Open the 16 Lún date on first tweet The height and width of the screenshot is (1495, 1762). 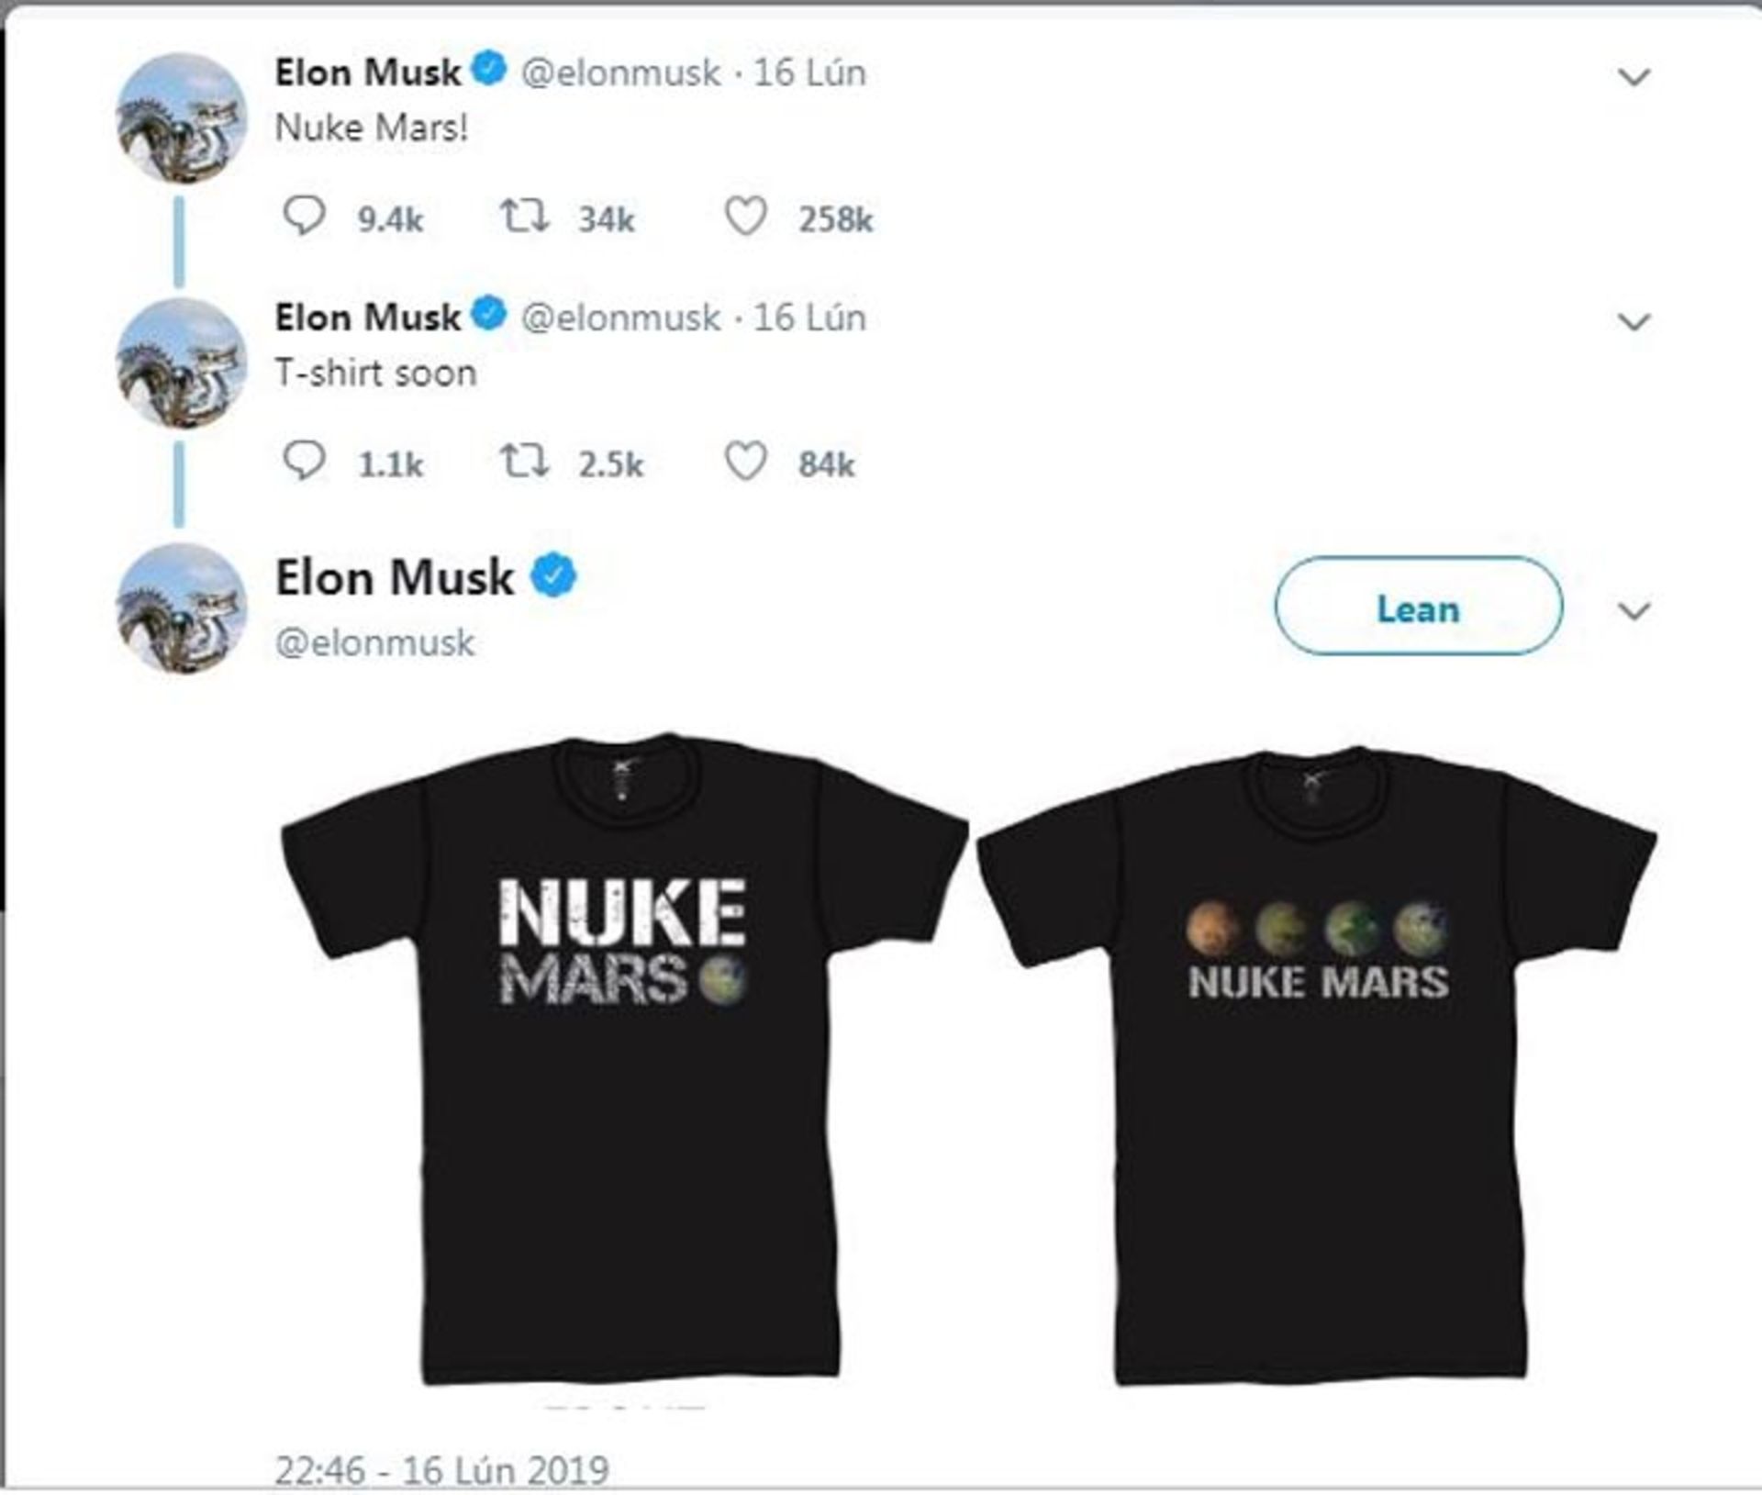pyautogui.click(x=809, y=73)
